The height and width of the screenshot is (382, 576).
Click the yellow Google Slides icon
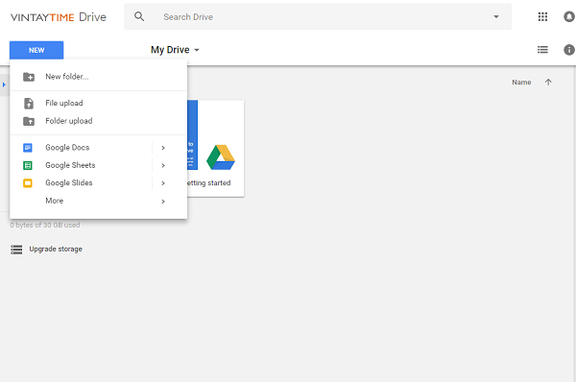28,183
